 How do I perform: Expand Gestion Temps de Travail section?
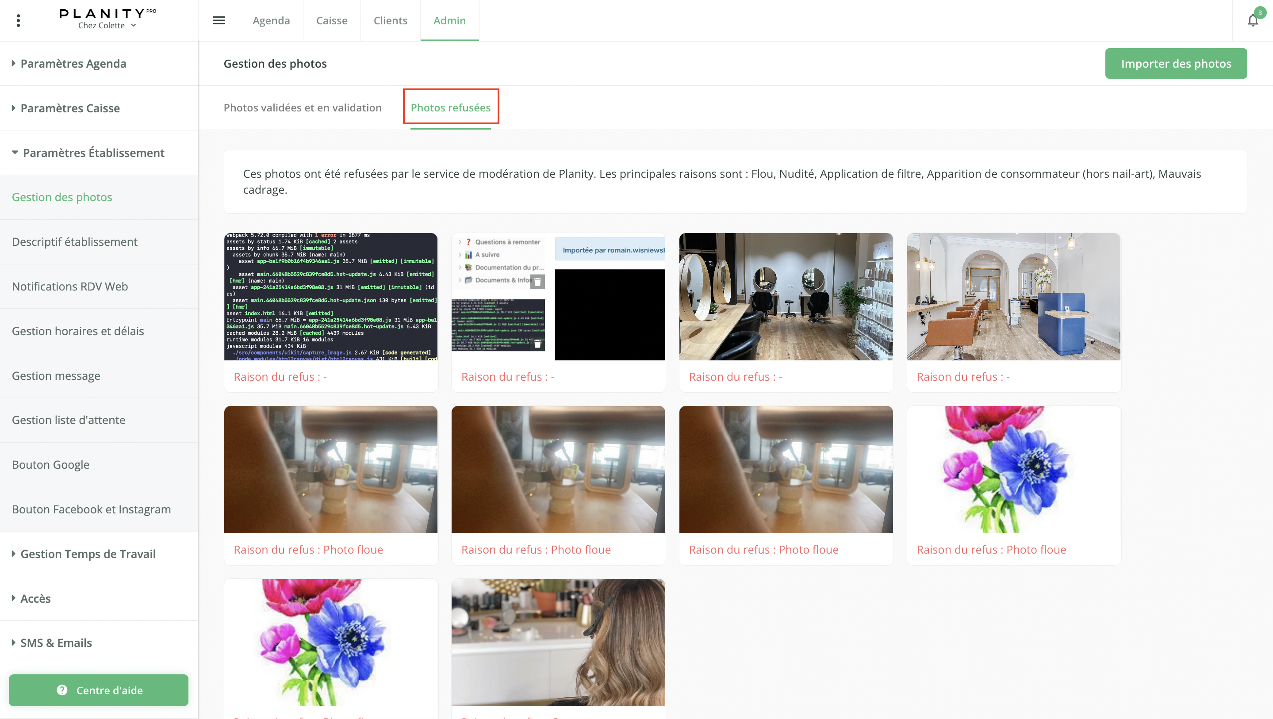coord(88,554)
